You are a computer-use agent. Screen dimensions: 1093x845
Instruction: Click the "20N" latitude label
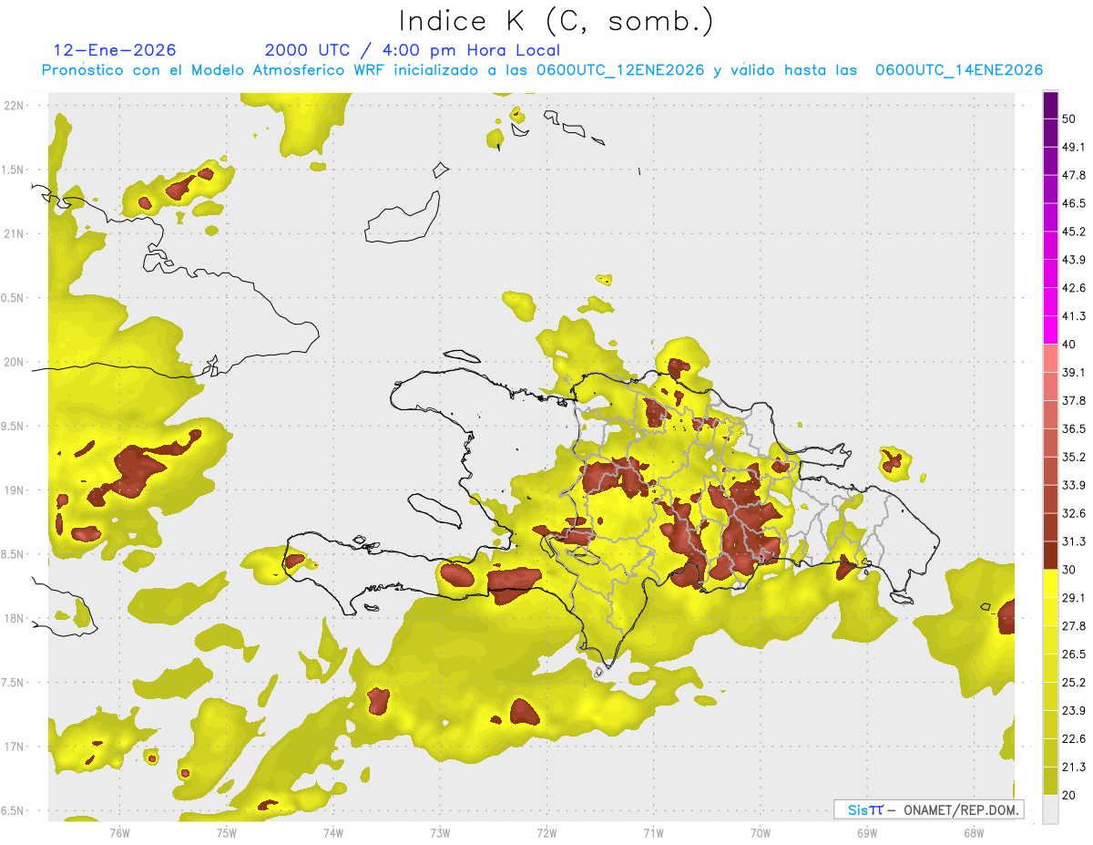coord(14,362)
